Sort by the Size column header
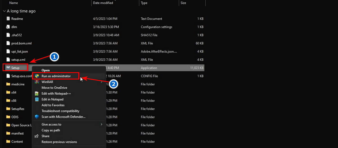The image size is (338, 148). coord(192,3)
